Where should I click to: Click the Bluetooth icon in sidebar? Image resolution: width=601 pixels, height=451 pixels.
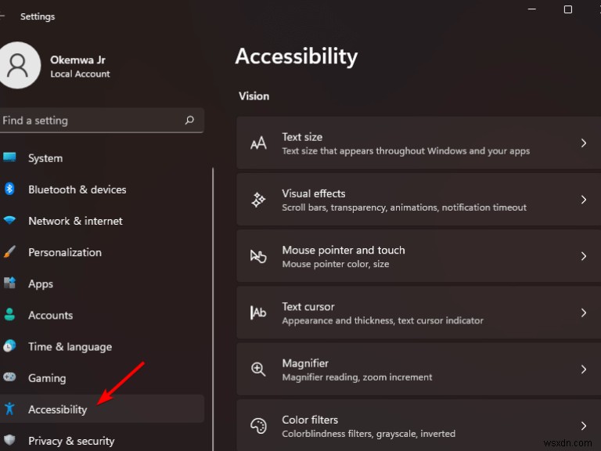(x=9, y=189)
